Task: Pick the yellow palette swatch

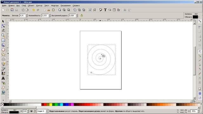Action: tap(51, 104)
